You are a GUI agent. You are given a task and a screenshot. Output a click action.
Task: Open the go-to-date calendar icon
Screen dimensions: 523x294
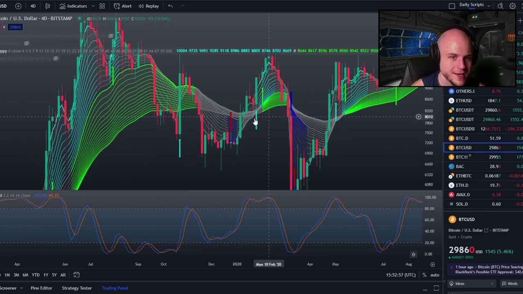pos(76,275)
